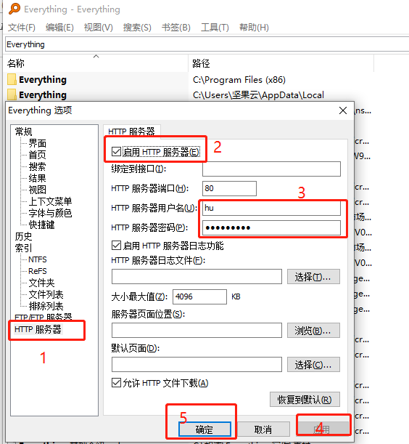Click the 取消 button
Image resolution: width=409 pixels, height=444 pixels.
tap(263, 429)
